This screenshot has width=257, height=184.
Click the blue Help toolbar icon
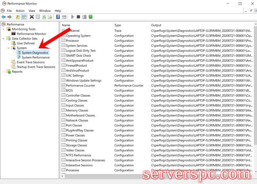click(x=58, y=17)
